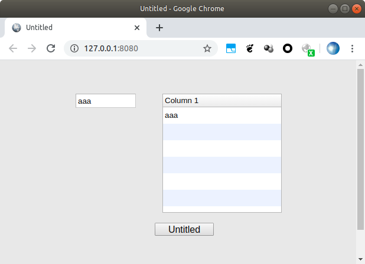Viewport: 365px width, 264px height.
Task: Open the blue picture-in-picture extension
Action: coord(231,48)
